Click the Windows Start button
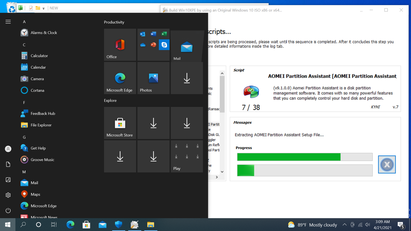 coord(8,225)
